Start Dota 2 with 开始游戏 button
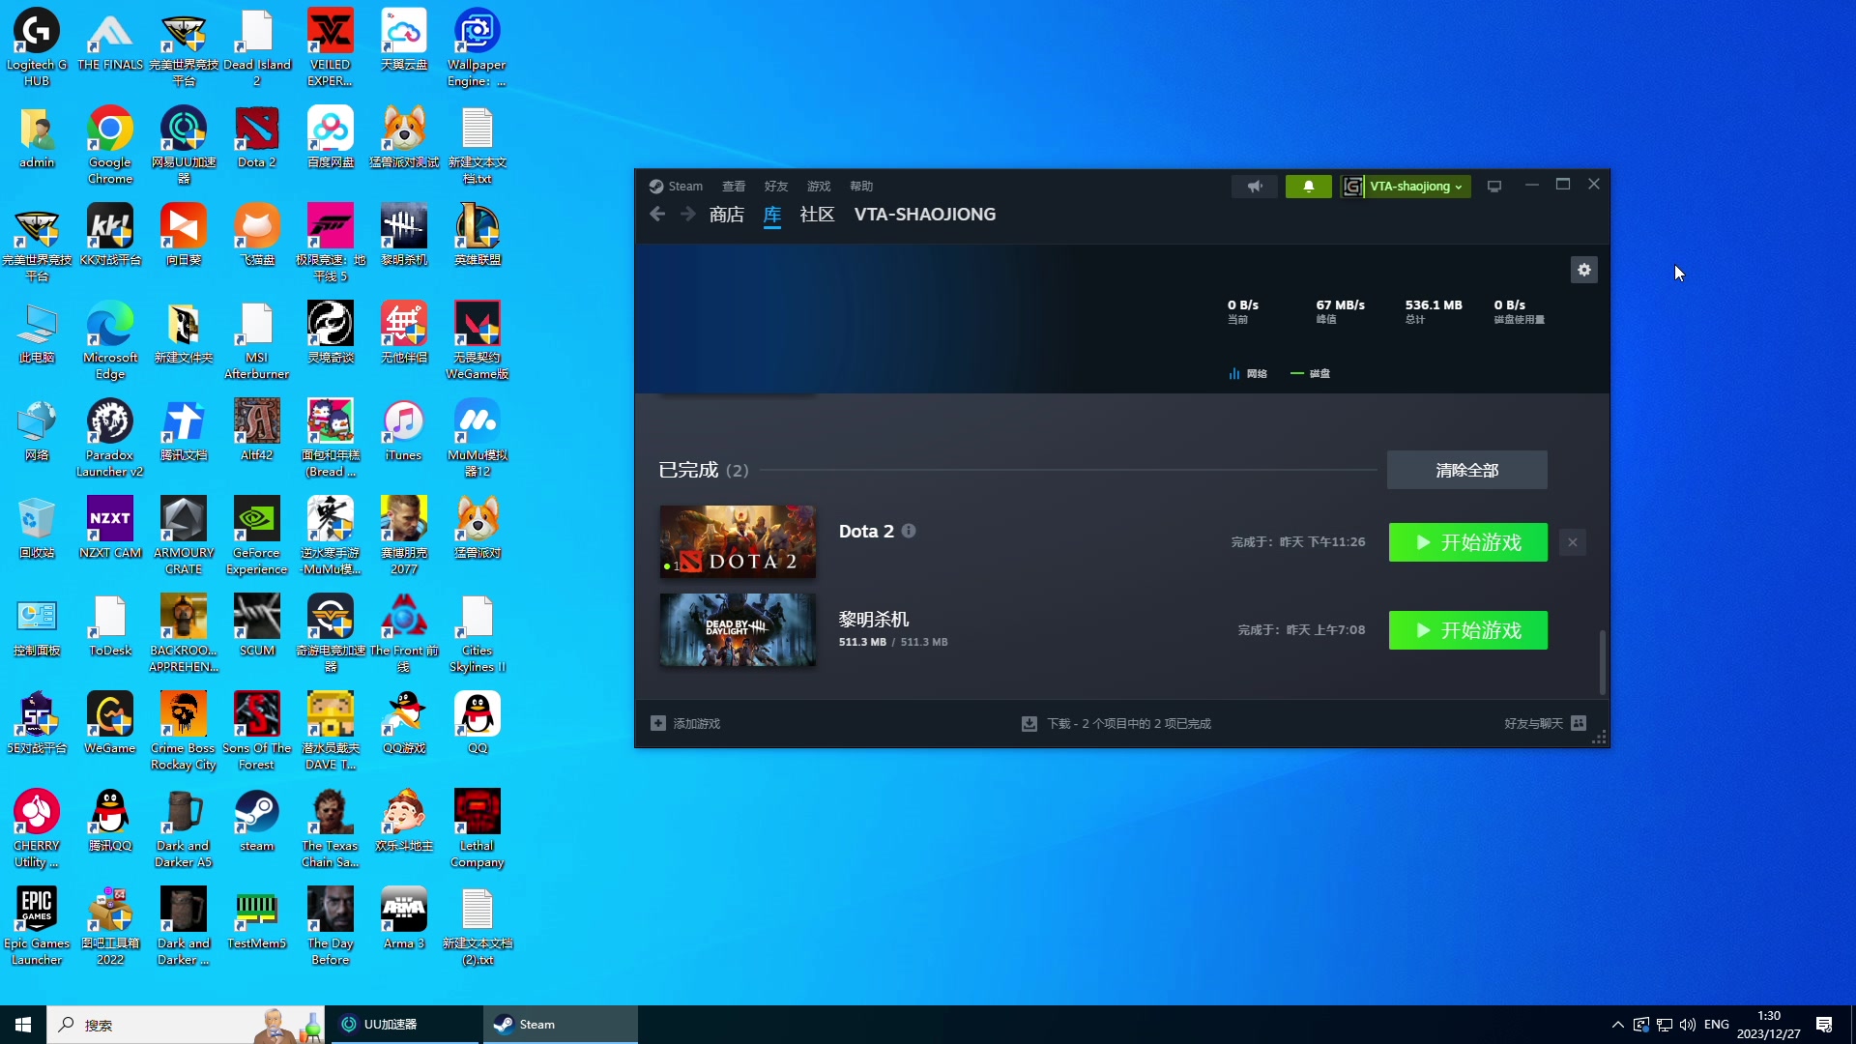 (1467, 542)
